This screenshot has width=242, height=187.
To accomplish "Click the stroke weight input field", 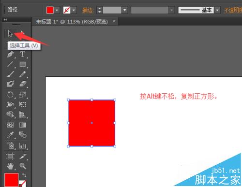I will (x=112, y=10).
